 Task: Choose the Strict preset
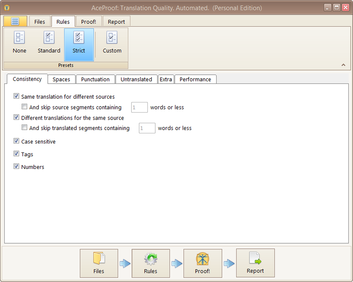[79, 43]
